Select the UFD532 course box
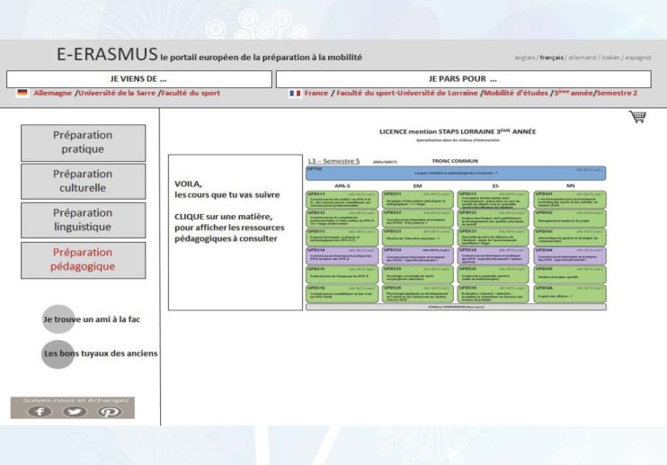The height and width of the screenshot is (465, 667). coord(493,219)
